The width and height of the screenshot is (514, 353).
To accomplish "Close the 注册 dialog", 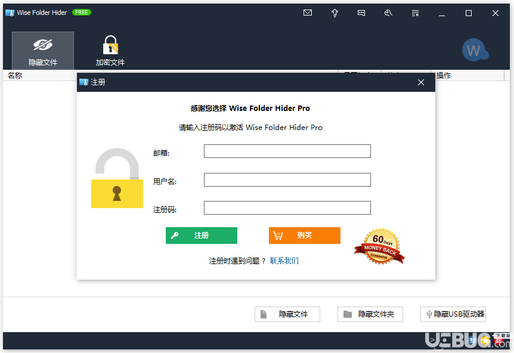I will coord(421,82).
